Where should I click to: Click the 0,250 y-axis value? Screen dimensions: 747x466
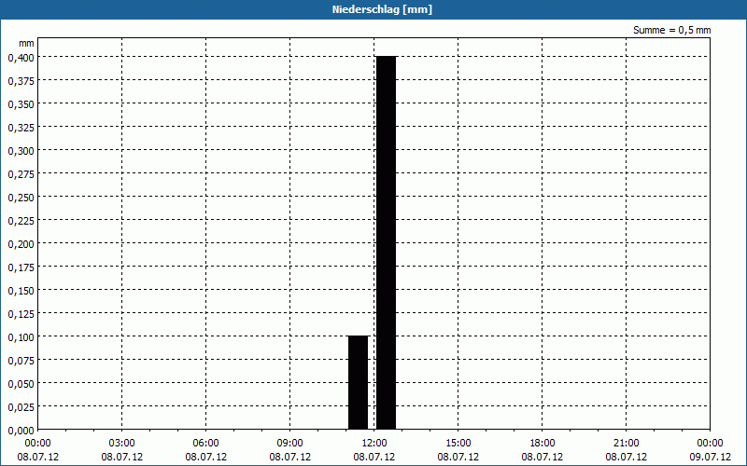[21, 198]
